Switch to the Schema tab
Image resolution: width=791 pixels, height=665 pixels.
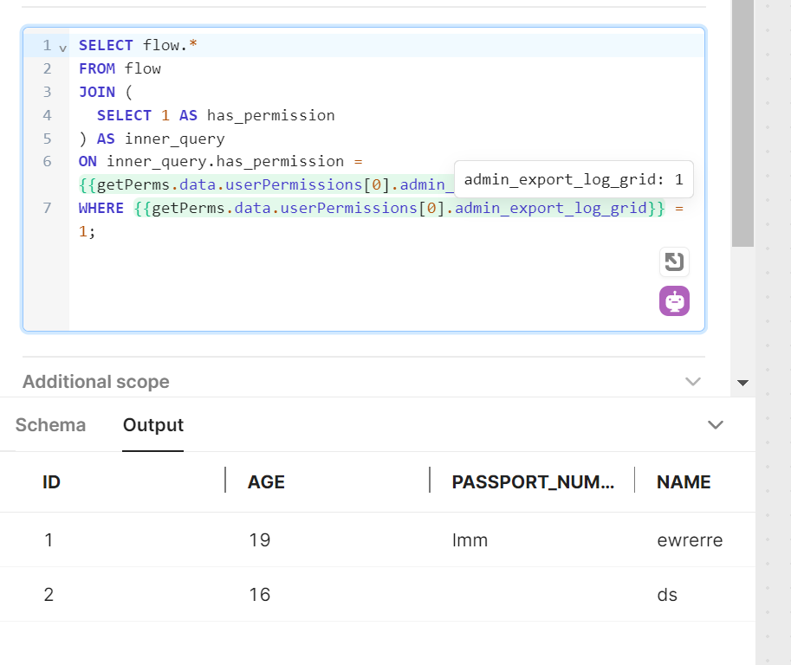pos(50,425)
